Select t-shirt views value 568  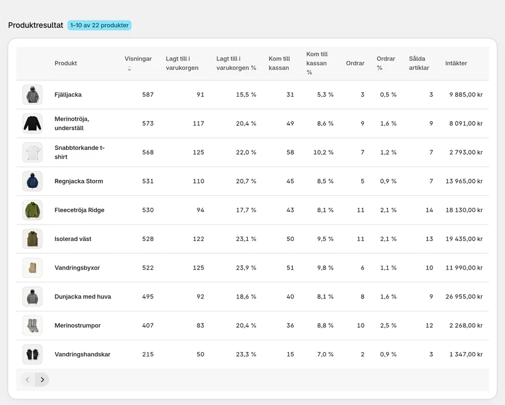point(148,152)
